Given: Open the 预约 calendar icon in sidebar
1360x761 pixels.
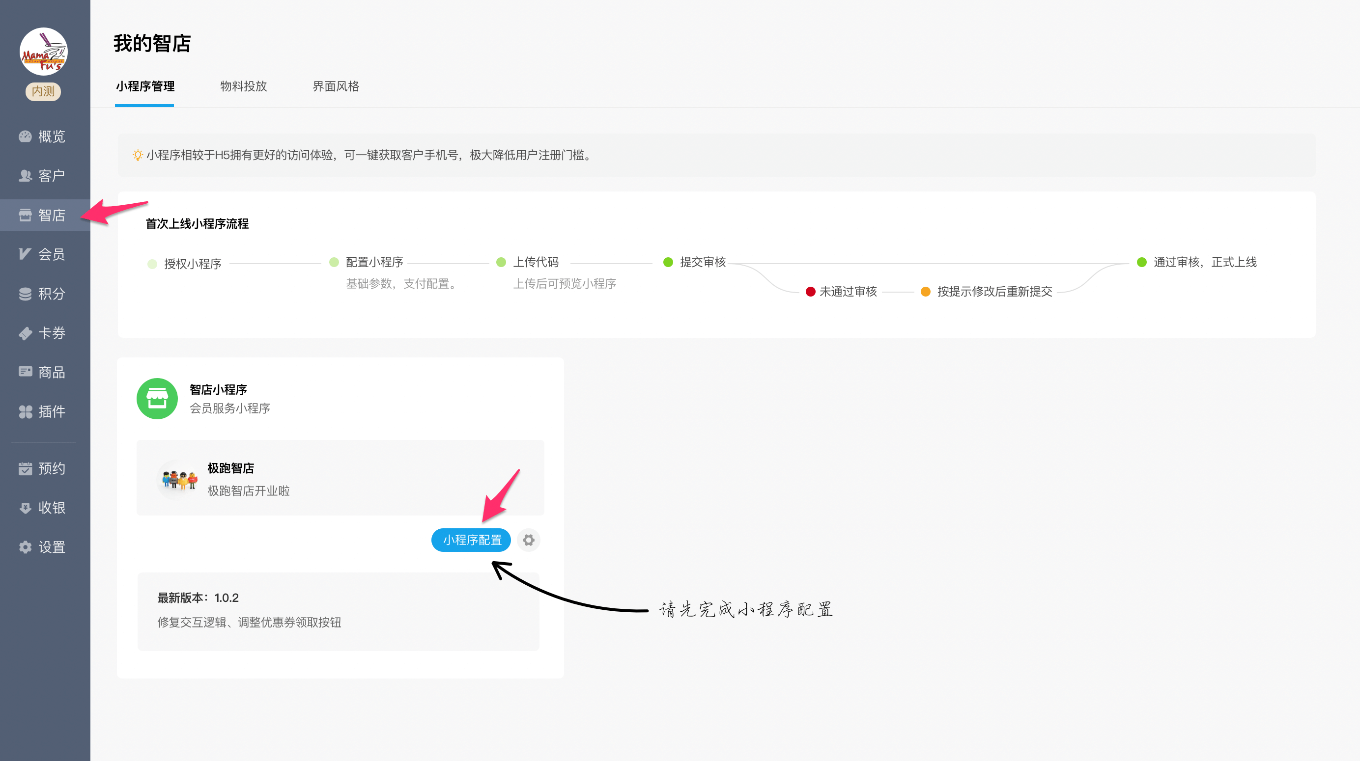Looking at the screenshot, I should pyautogui.click(x=25, y=469).
